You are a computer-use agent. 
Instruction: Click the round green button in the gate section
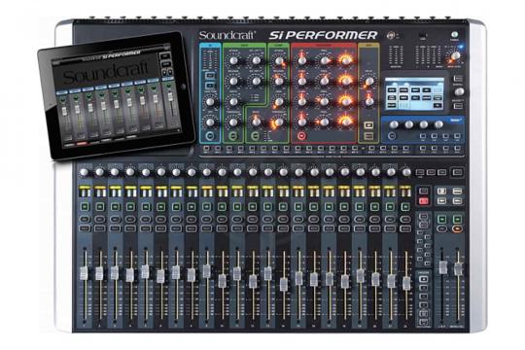tap(233, 136)
